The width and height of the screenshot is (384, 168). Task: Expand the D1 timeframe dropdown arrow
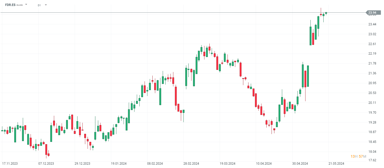tap(46, 5)
